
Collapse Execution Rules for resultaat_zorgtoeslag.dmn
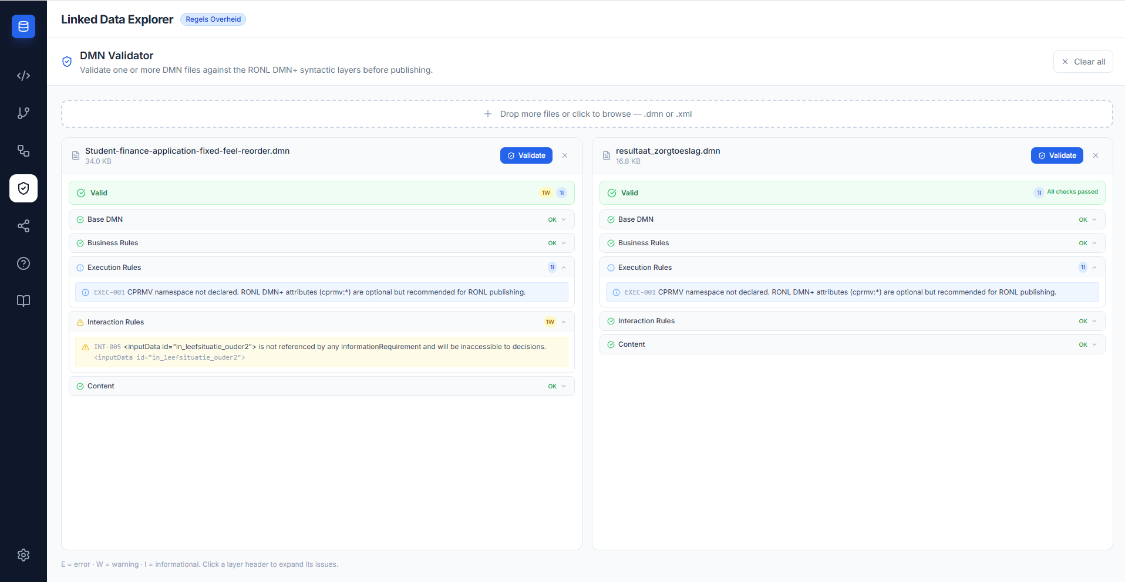coord(1095,267)
